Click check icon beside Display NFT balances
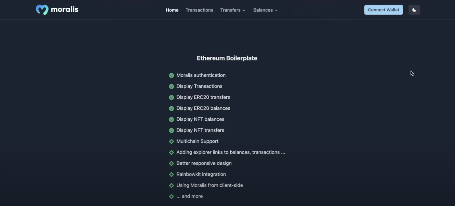Screen dimensions: 455x206 [171, 120]
